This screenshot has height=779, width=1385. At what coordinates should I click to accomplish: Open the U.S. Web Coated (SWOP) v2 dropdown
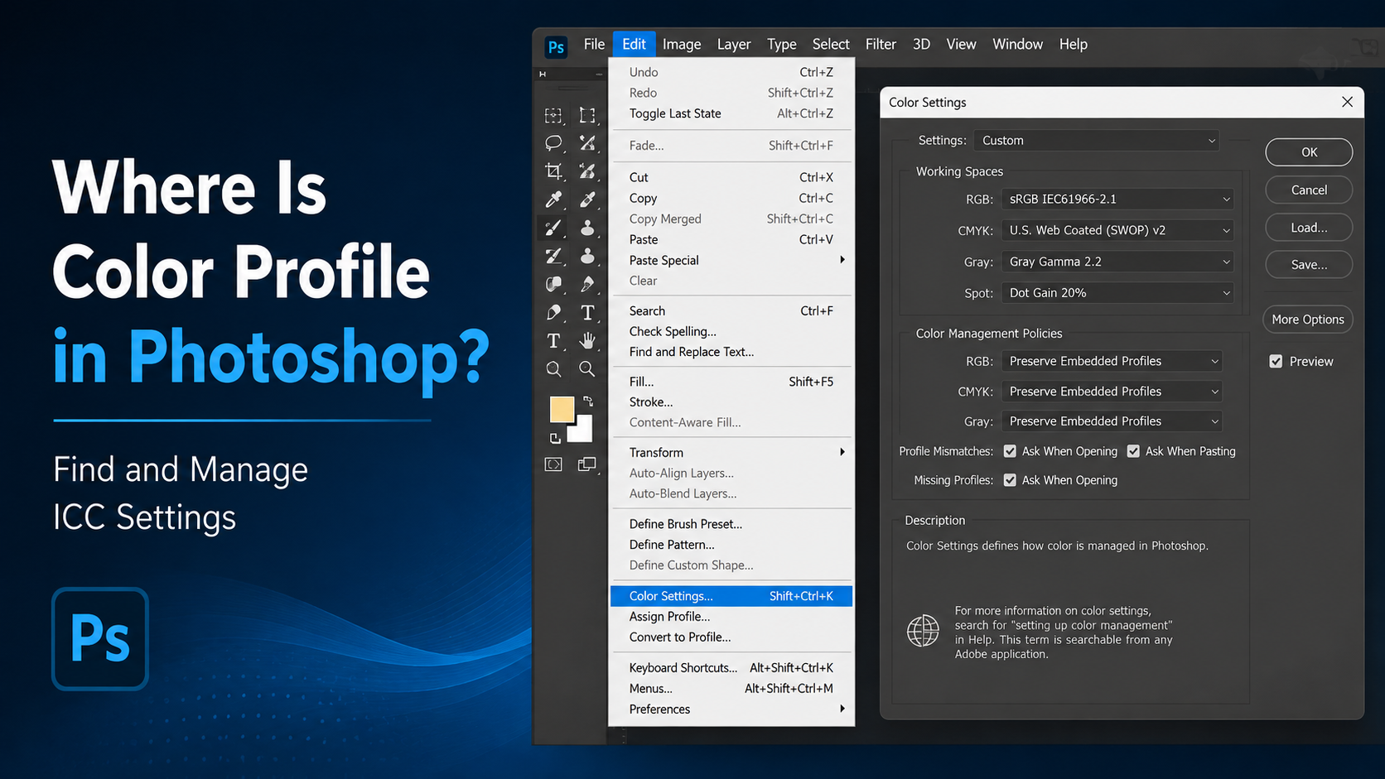click(1117, 230)
